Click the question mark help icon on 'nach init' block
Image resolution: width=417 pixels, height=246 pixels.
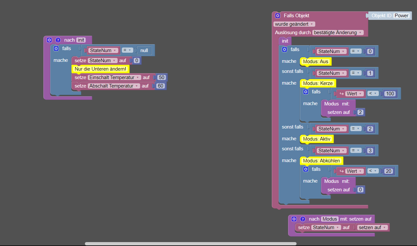(58, 40)
